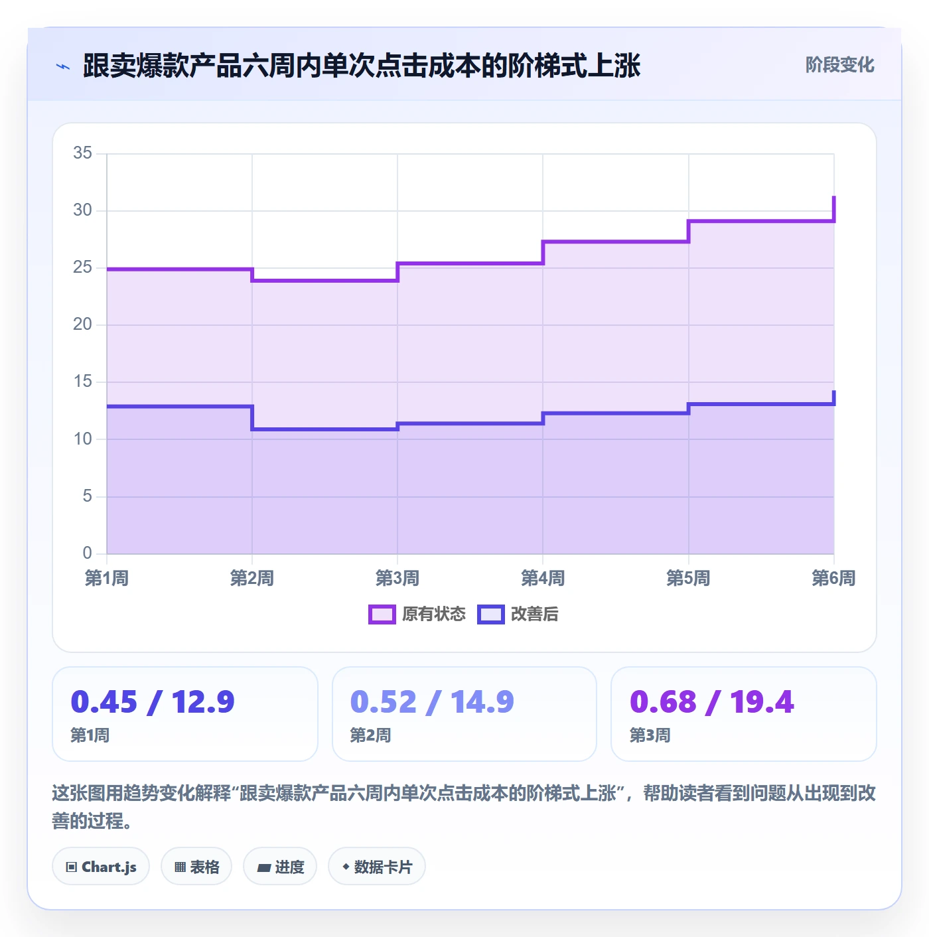Click the 15 y-axis value
929x937 pixels.
83,382
